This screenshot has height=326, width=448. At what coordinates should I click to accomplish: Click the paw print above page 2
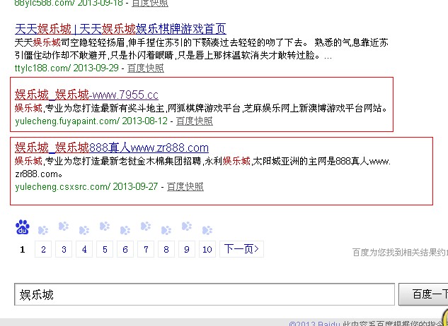click(43, 230)
